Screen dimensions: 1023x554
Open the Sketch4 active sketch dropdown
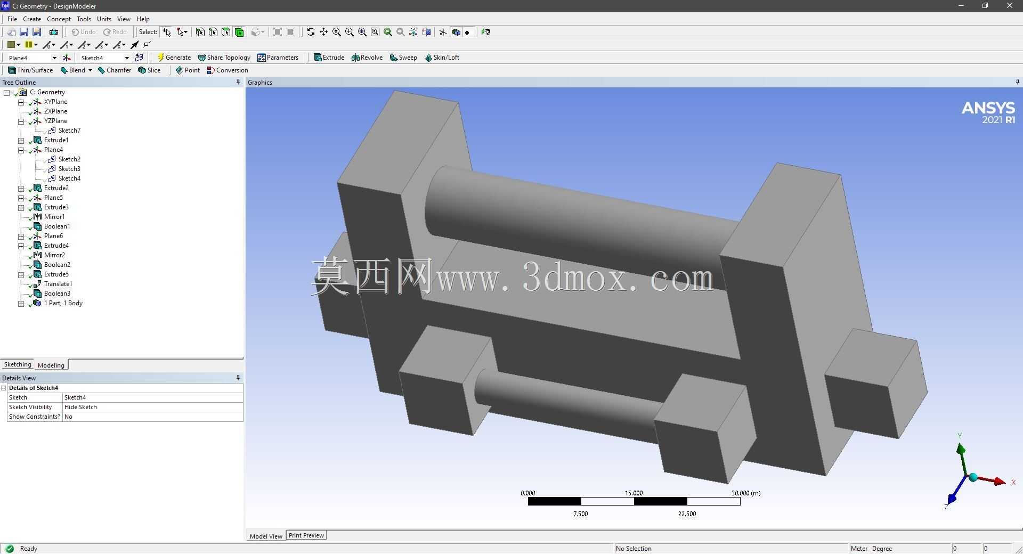click(127, 58)
